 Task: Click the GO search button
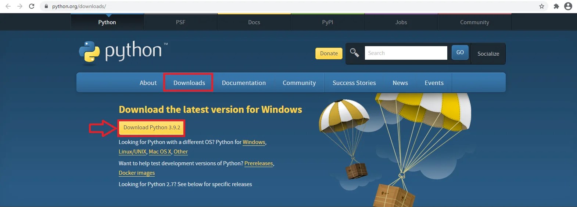tap(460, 52)
